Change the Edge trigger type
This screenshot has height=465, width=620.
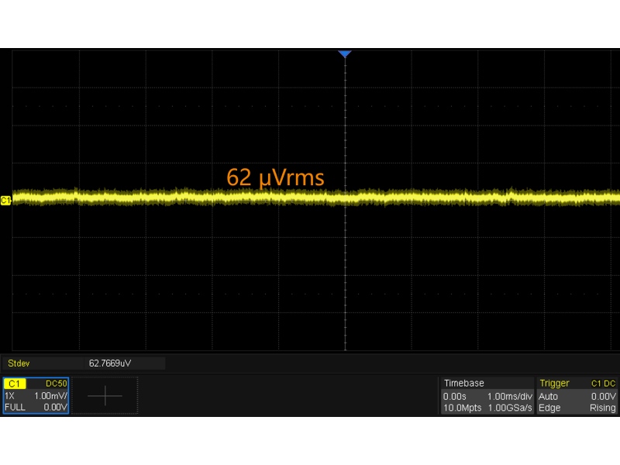coord(549,408)
